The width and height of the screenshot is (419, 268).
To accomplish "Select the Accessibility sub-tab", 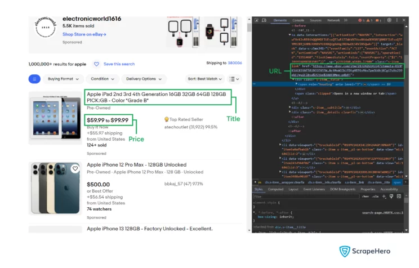I will coord(389,189).
